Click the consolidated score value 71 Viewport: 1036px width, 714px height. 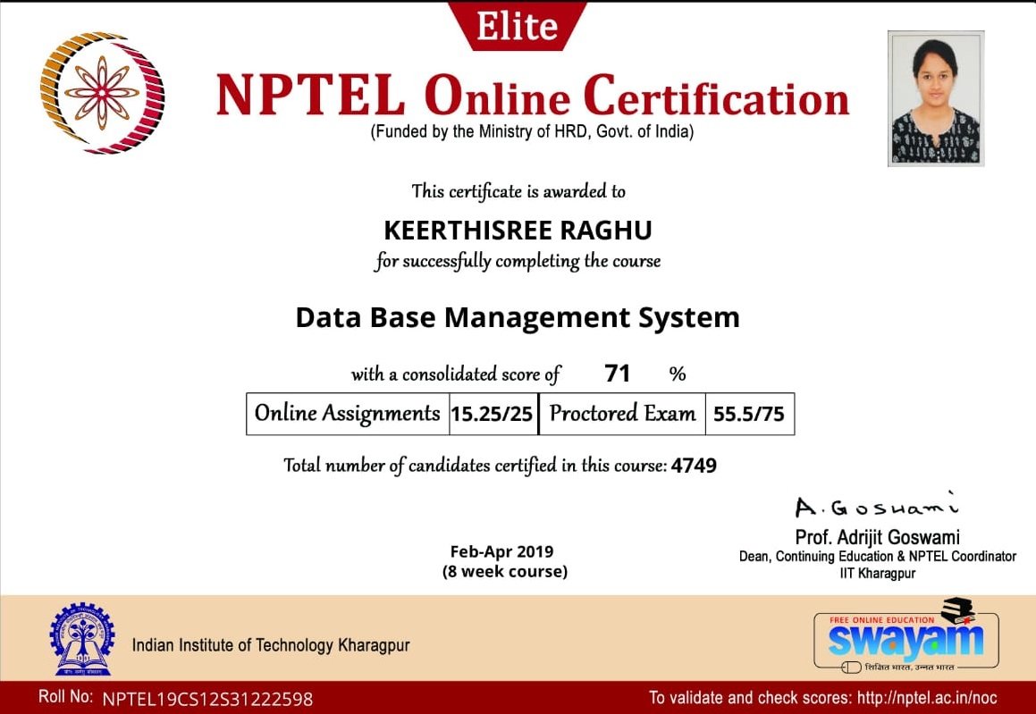coord(617,374)
